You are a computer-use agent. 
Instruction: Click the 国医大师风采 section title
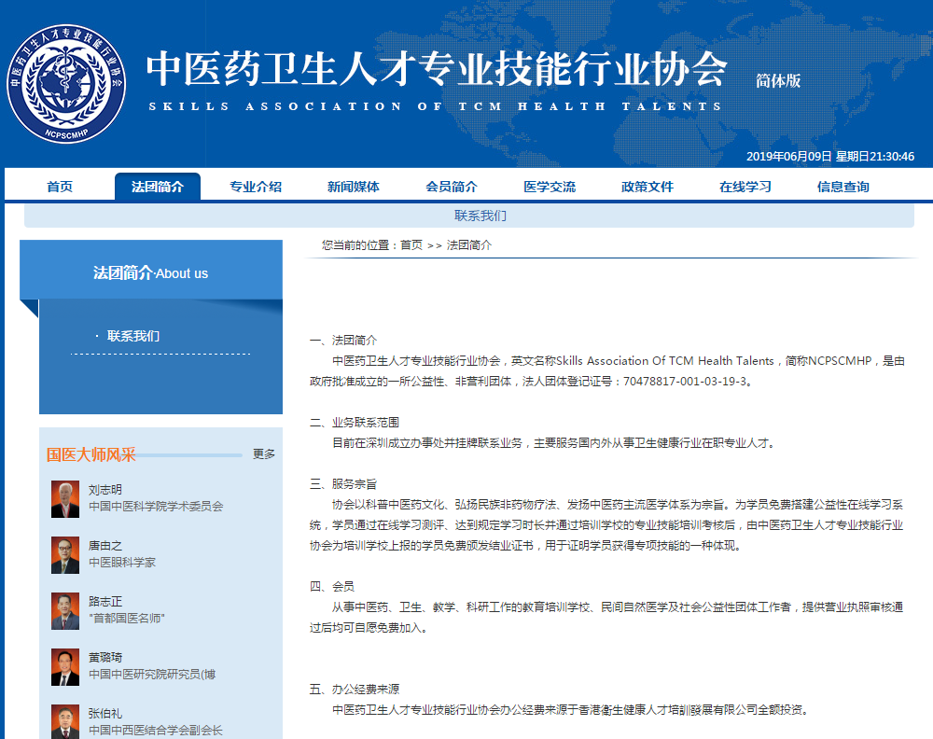91,454
